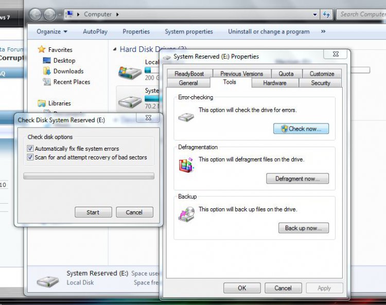The height and width of the screenshot is (305, 386).
Task: Click the arrow after Computer in address bar
Action: coord(117,14)
